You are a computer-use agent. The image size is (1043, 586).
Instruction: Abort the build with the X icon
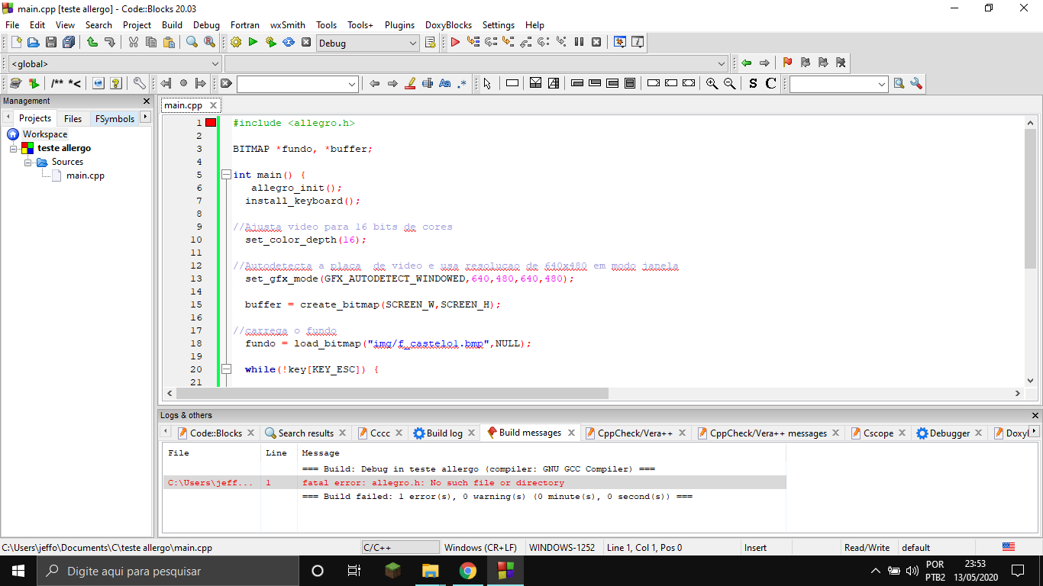click(306, 43)
